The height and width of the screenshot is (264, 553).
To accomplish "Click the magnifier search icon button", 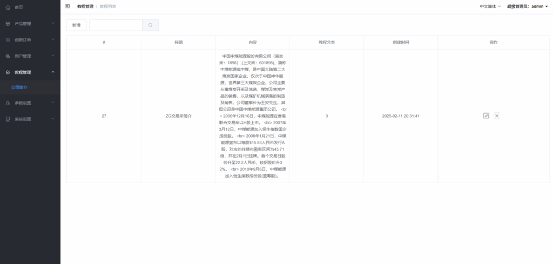I will click(x=151, y=25).
